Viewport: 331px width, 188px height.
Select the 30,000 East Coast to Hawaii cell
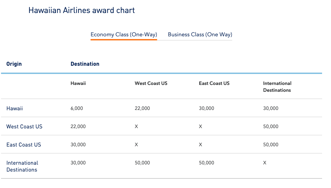[x=78, y=145]
